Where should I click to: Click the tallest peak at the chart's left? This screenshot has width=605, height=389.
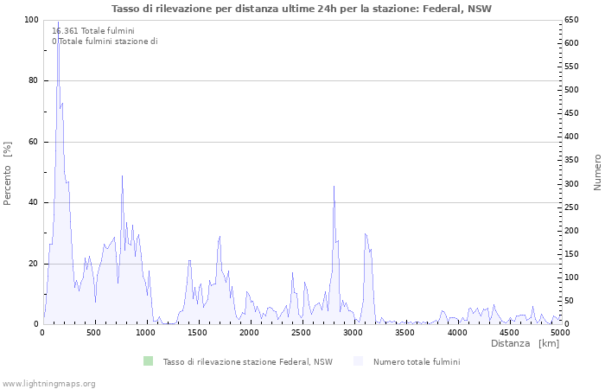pos(58,24)
